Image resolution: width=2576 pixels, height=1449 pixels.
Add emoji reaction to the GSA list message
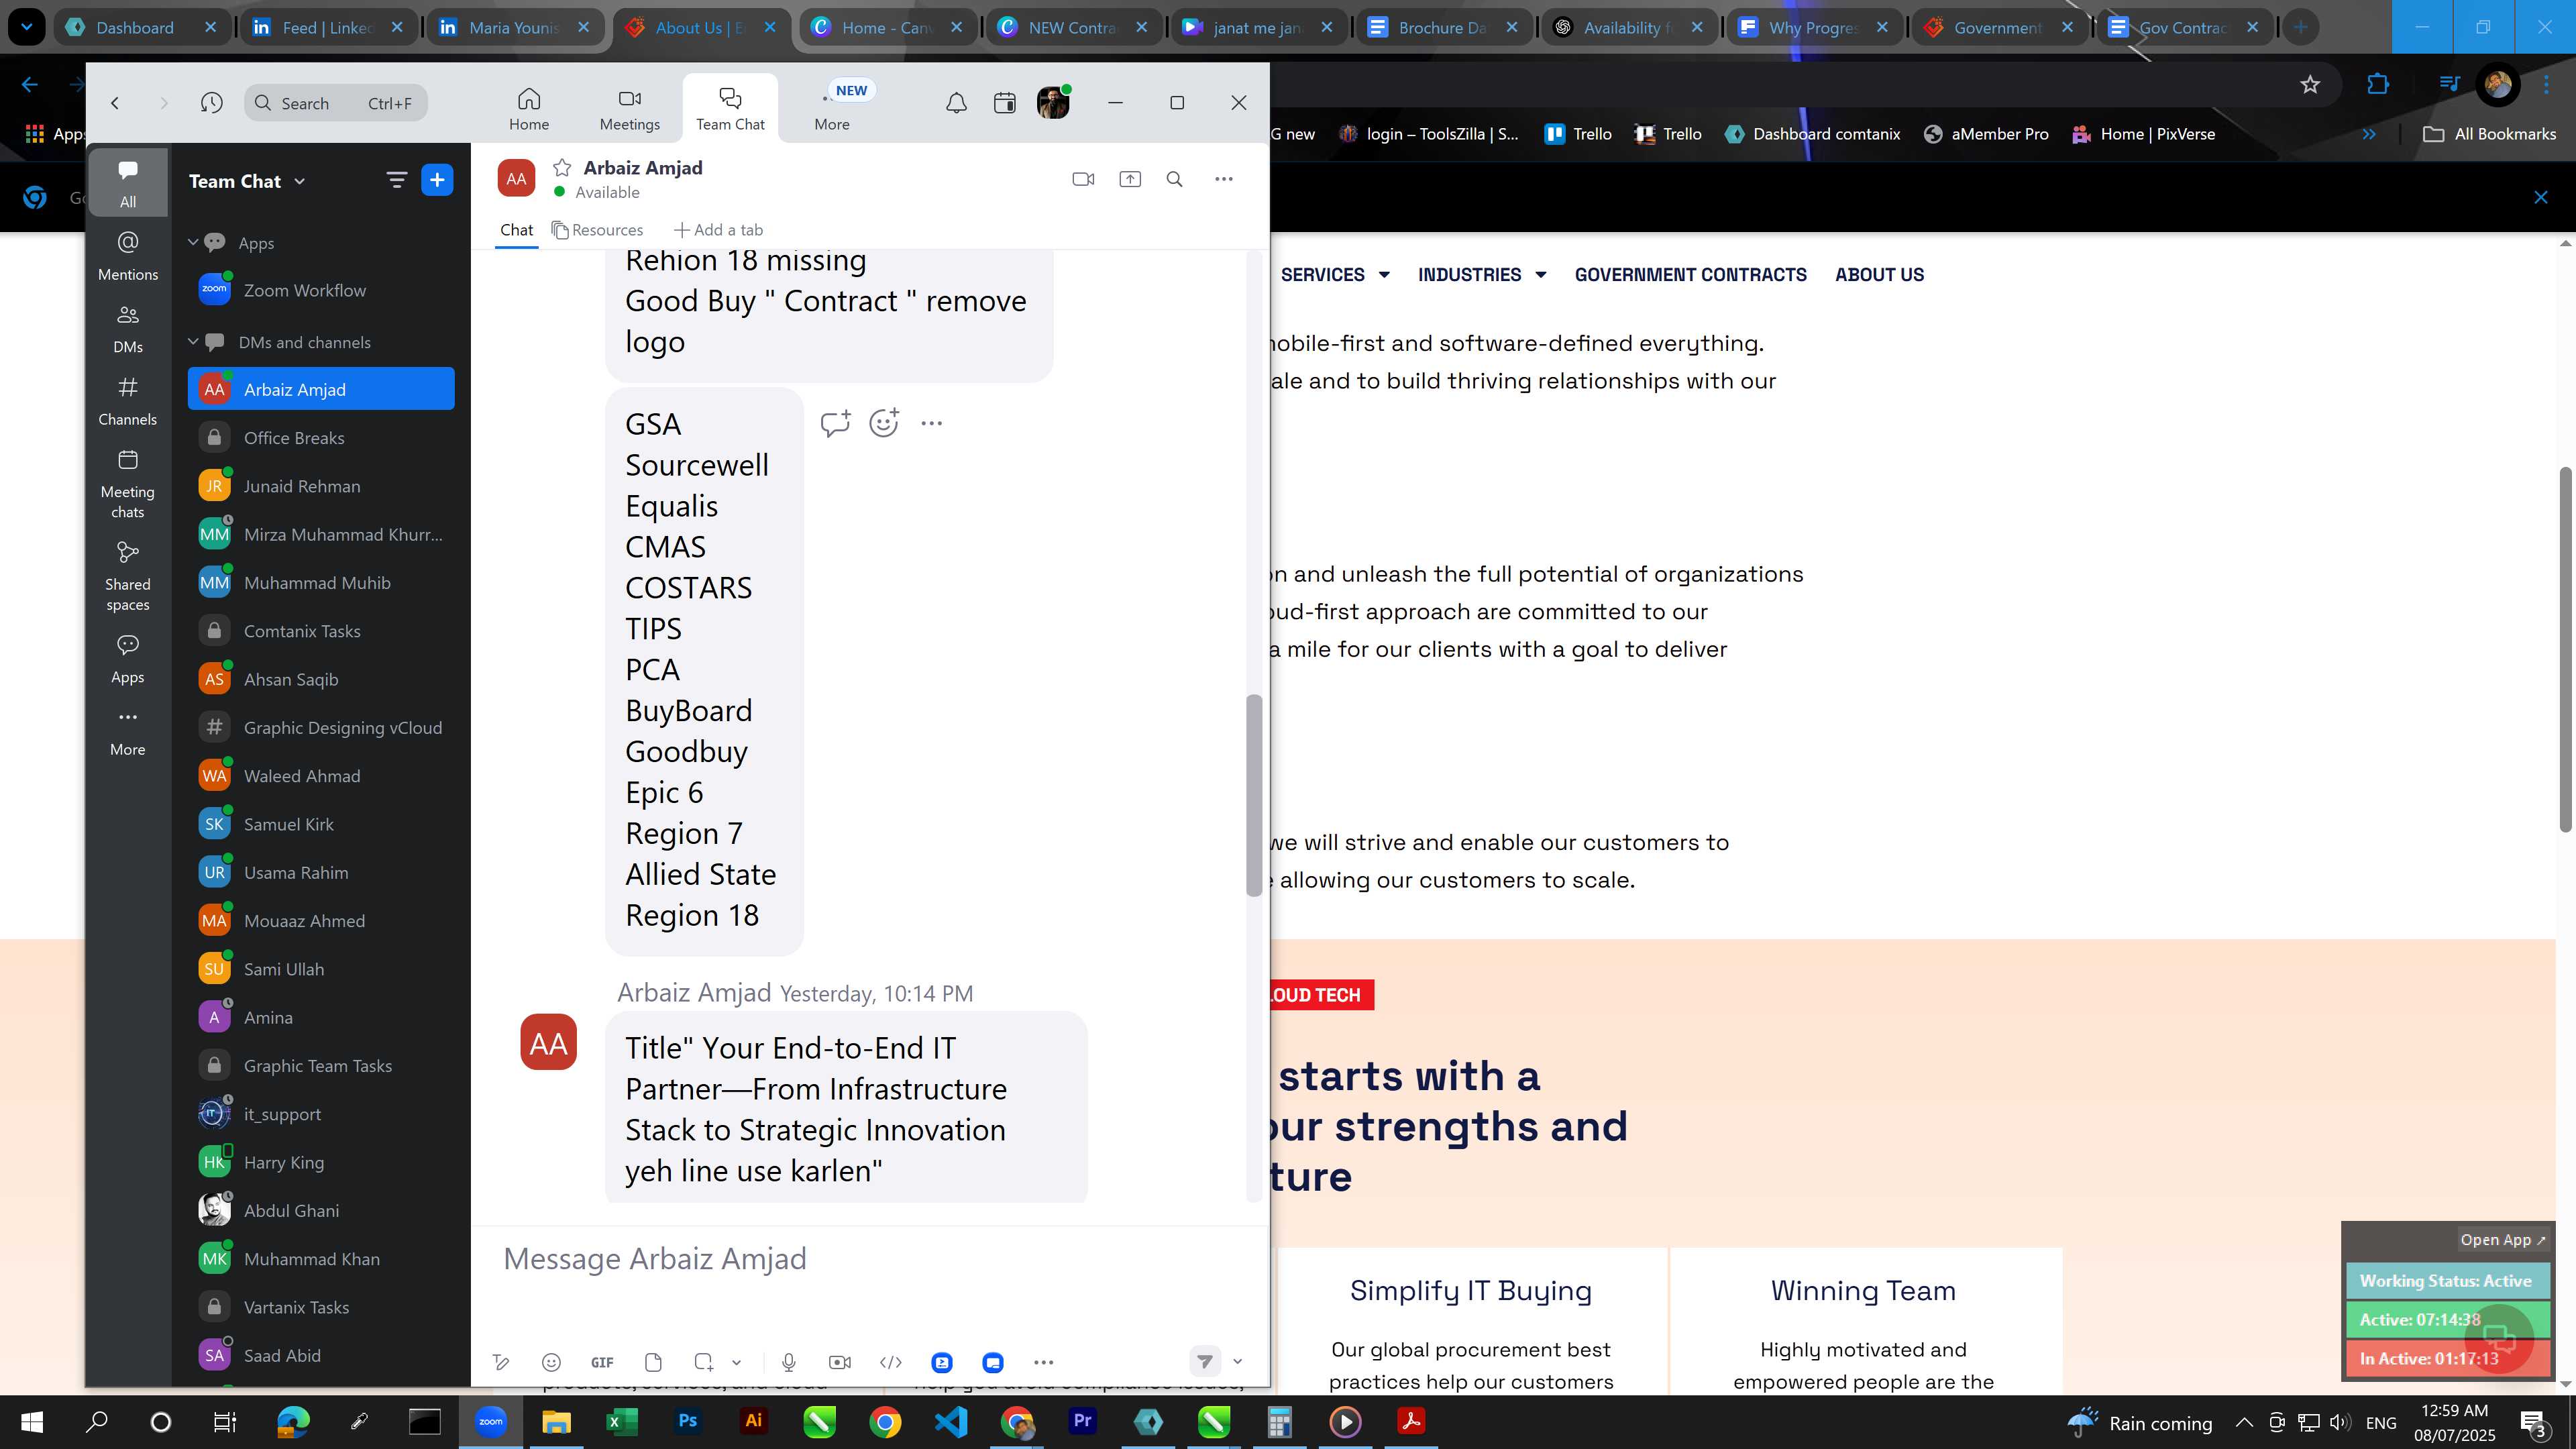pyautogui.click(x=884, y=423)
